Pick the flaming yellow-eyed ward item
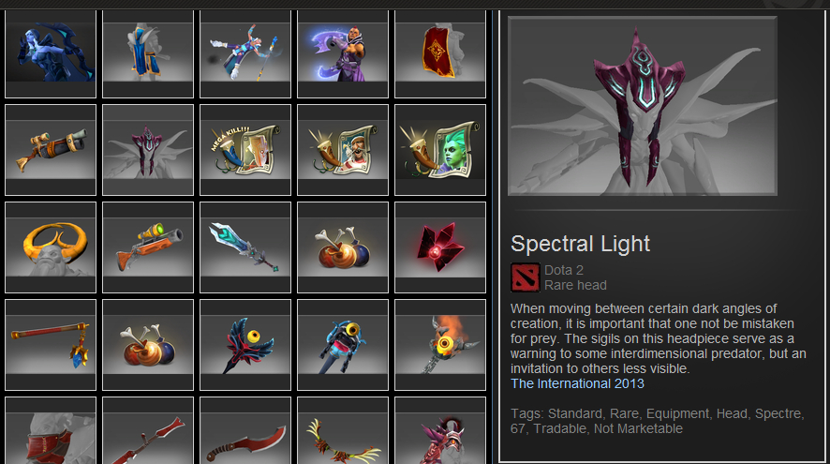The height and width of the screenshot is (464, 830). coord(440,345)
